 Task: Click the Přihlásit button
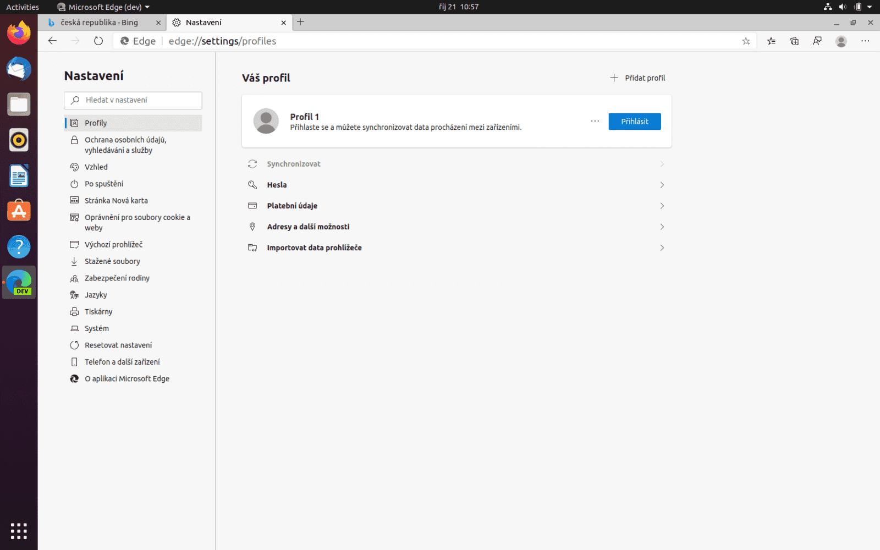pyautogui.click(x=635, y=121)
